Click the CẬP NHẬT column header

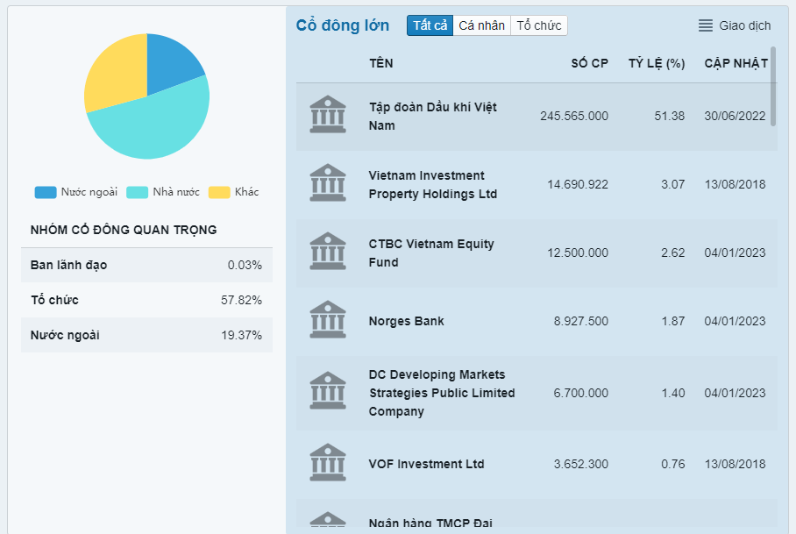(x=736, y=63)
